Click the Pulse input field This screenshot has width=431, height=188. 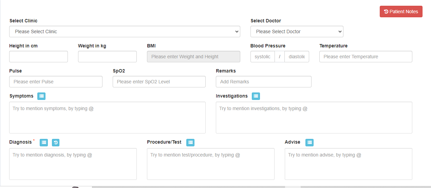[x=56, y=82]
